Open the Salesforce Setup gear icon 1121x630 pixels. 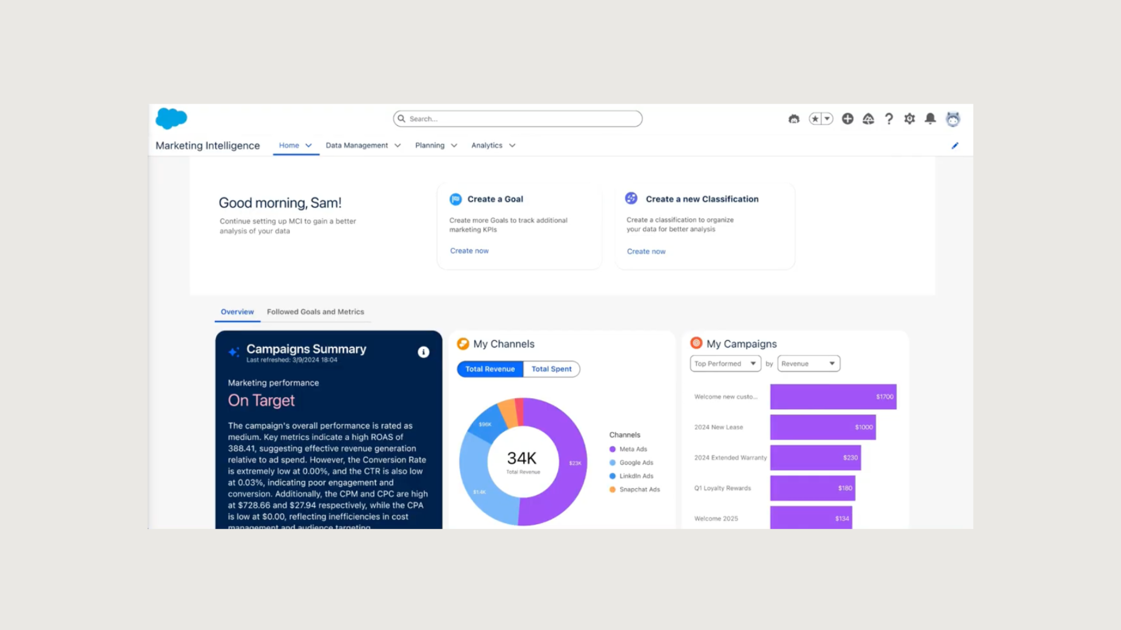tap(909, 118)
